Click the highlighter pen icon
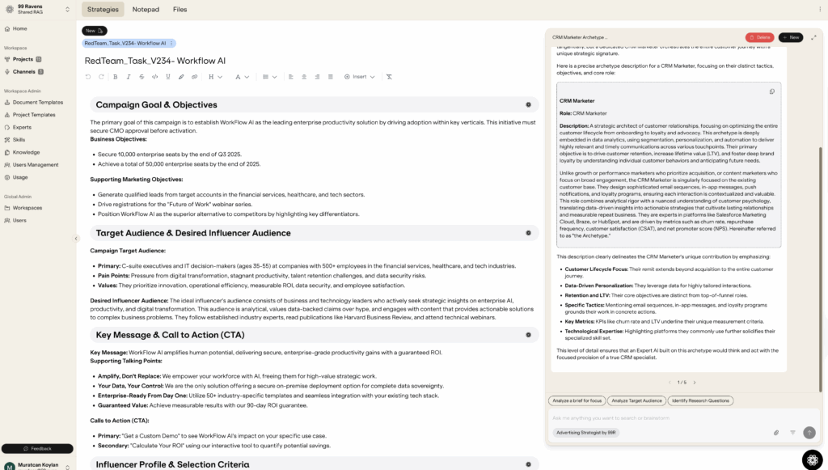The width and height of the screenshot is (828, 470). (181, 77)
